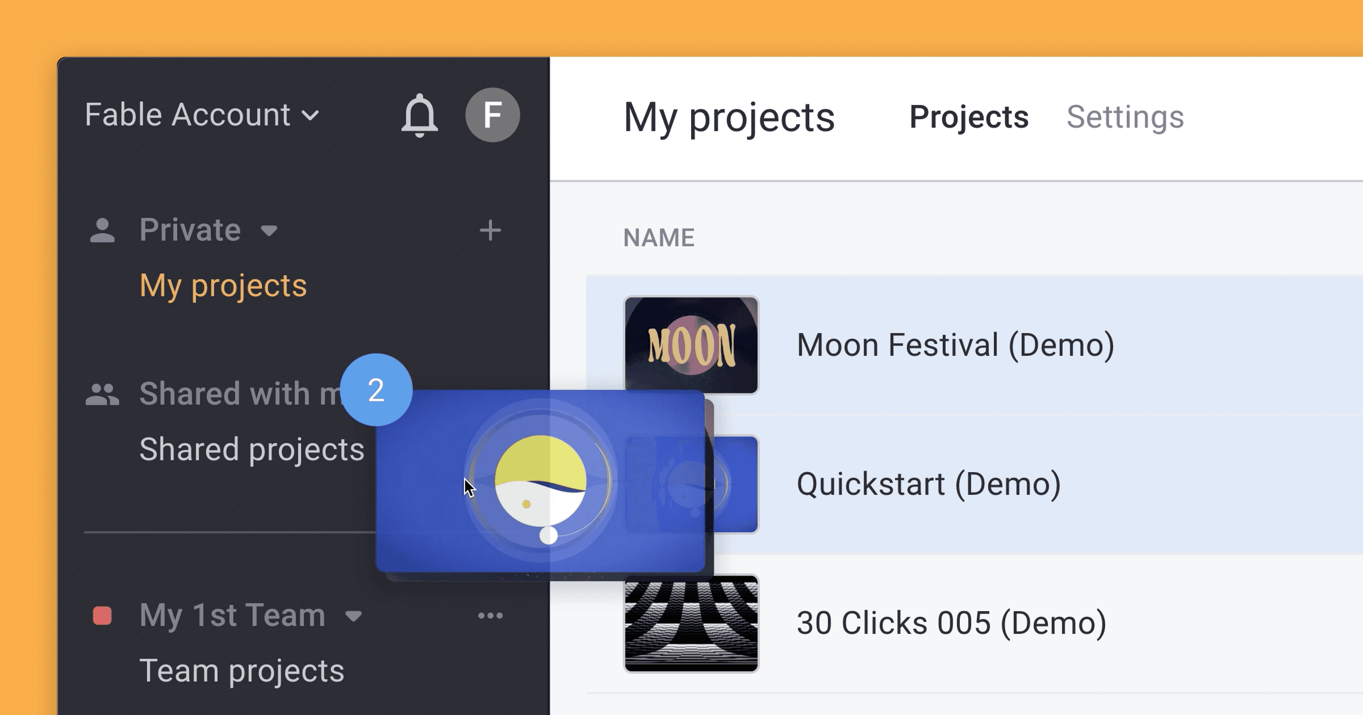Collapse the Private section arrow
This screenshot has width=1363, height=715.
pyautogui.click(x=269, y=231)
